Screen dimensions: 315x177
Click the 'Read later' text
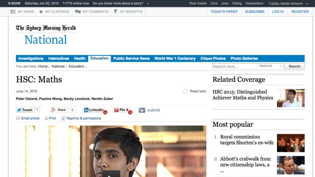coord(198,91)
